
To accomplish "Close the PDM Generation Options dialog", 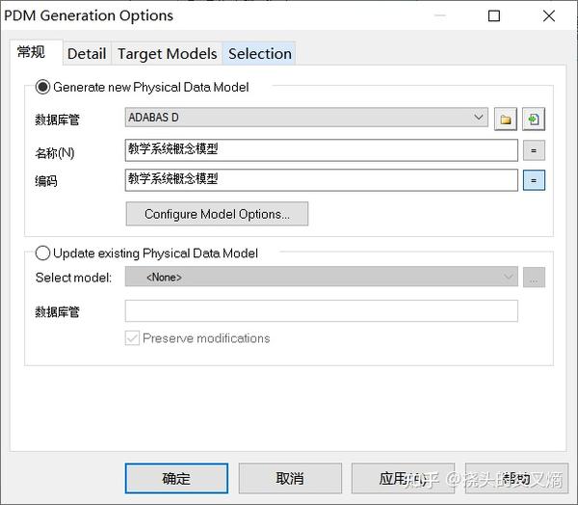I will click(548, 15).
